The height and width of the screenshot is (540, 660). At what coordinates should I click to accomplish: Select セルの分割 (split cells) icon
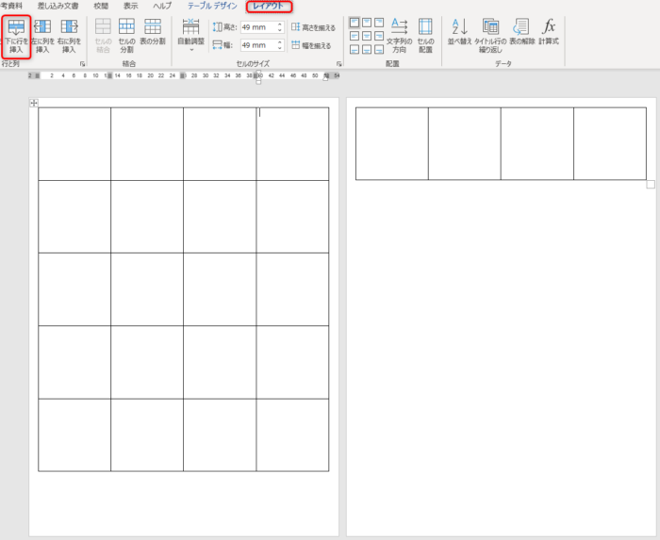point(126,36)
